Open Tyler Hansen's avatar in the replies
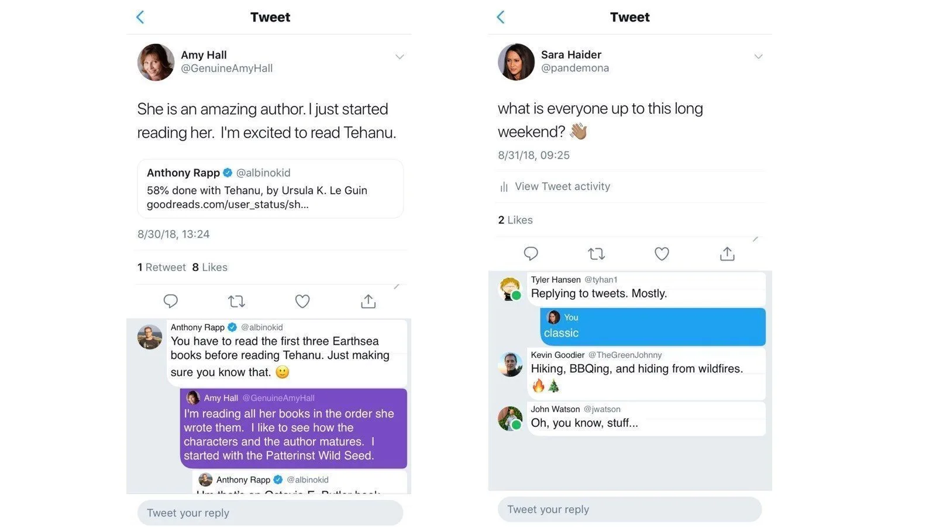This screenshot has width=936, height=527. (510, 288)
